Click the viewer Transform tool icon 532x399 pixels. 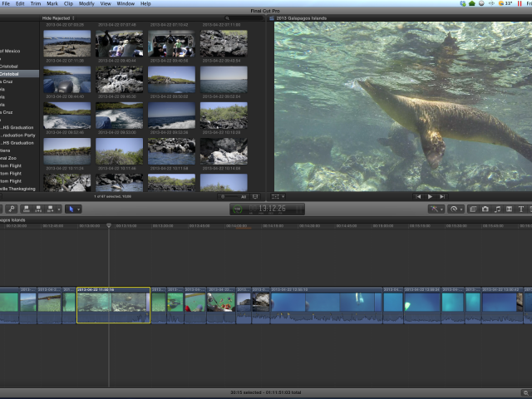275,196
